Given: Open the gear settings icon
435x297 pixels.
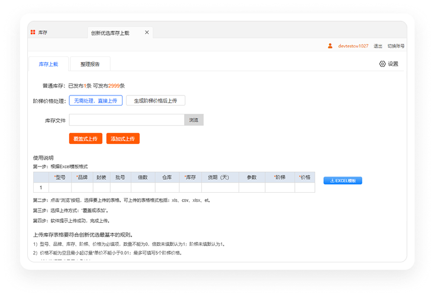Looking at the screenshot, I should coord(382,64).
